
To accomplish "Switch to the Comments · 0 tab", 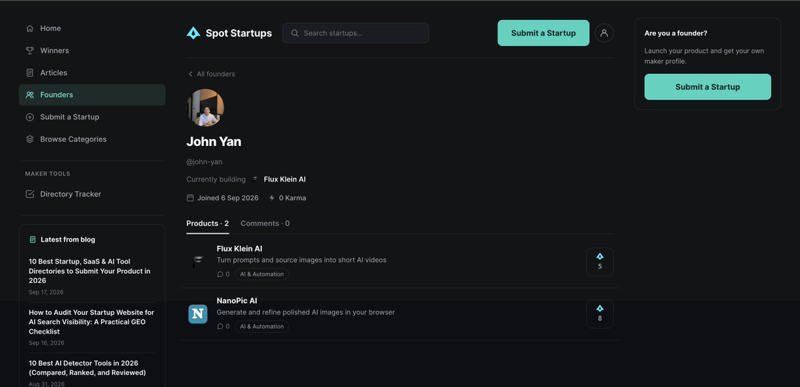I will point(265,223).
